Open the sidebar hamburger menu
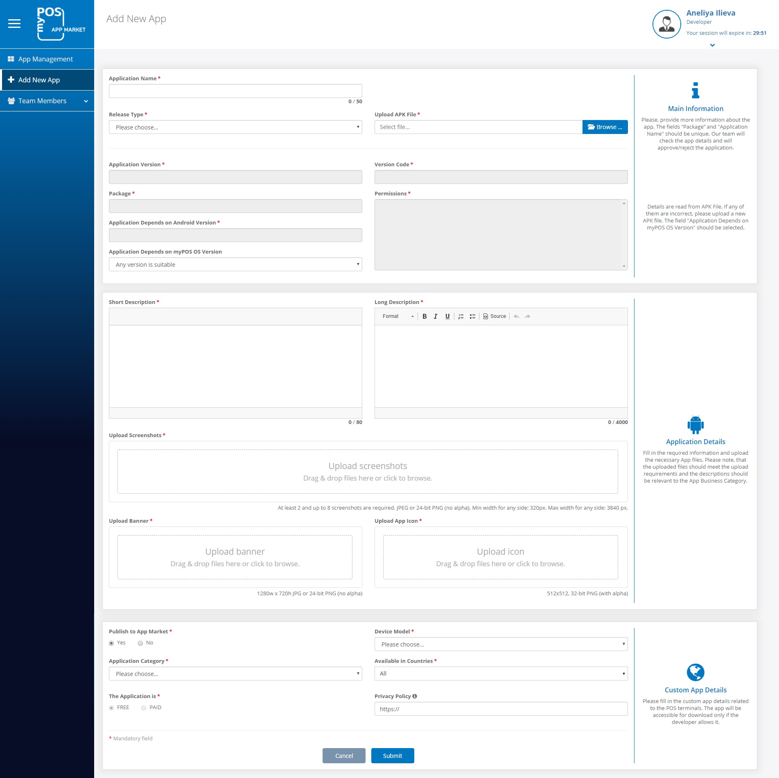The width and height of the screenshot is (779, 778). tap(15, 23)
